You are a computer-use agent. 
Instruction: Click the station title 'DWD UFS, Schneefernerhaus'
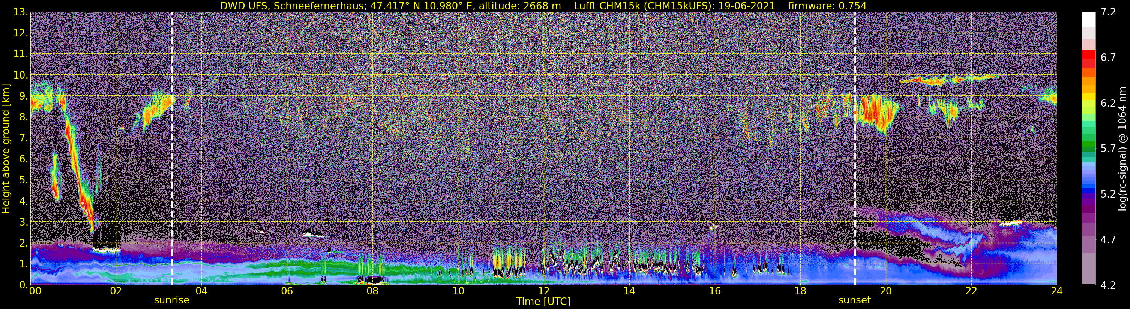coord(292,6)
